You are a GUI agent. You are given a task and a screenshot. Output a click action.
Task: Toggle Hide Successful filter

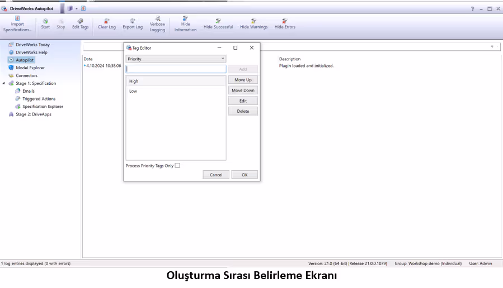click(x=218, y=24)
